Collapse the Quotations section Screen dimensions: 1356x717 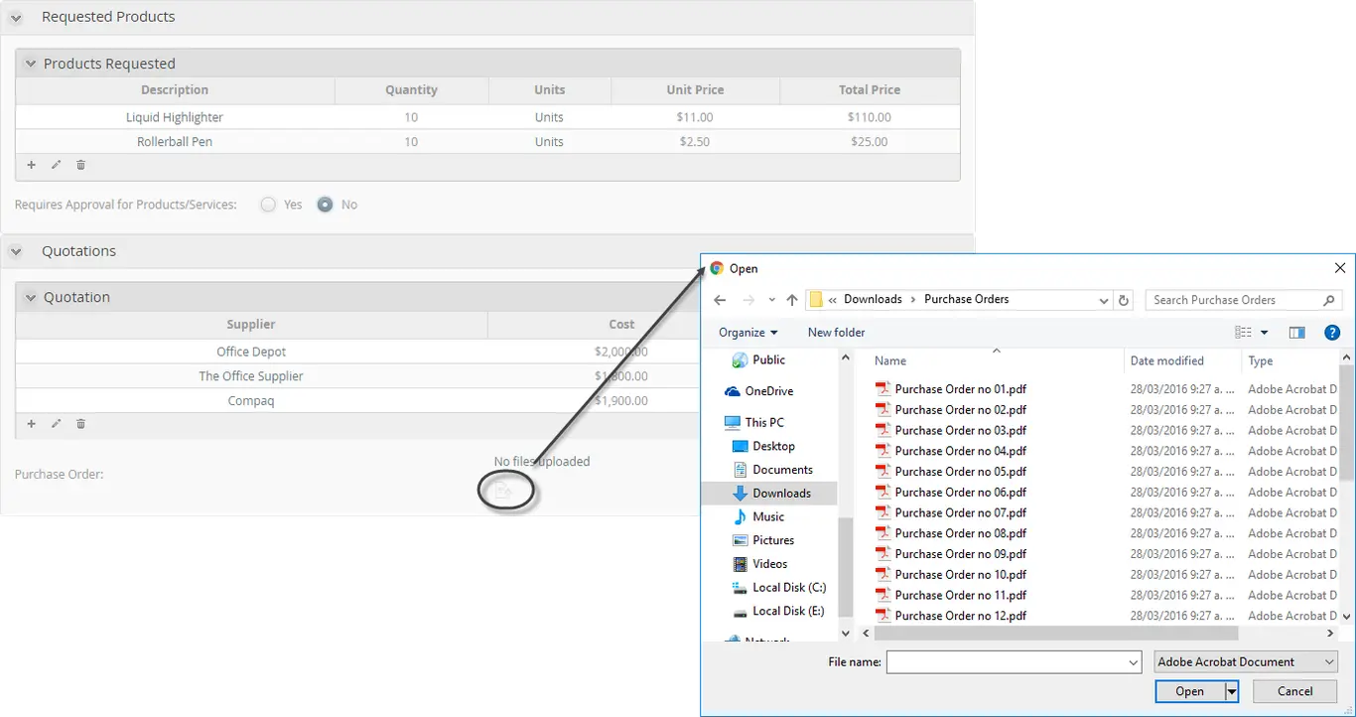pyautogui.click(x=16, y=252)
